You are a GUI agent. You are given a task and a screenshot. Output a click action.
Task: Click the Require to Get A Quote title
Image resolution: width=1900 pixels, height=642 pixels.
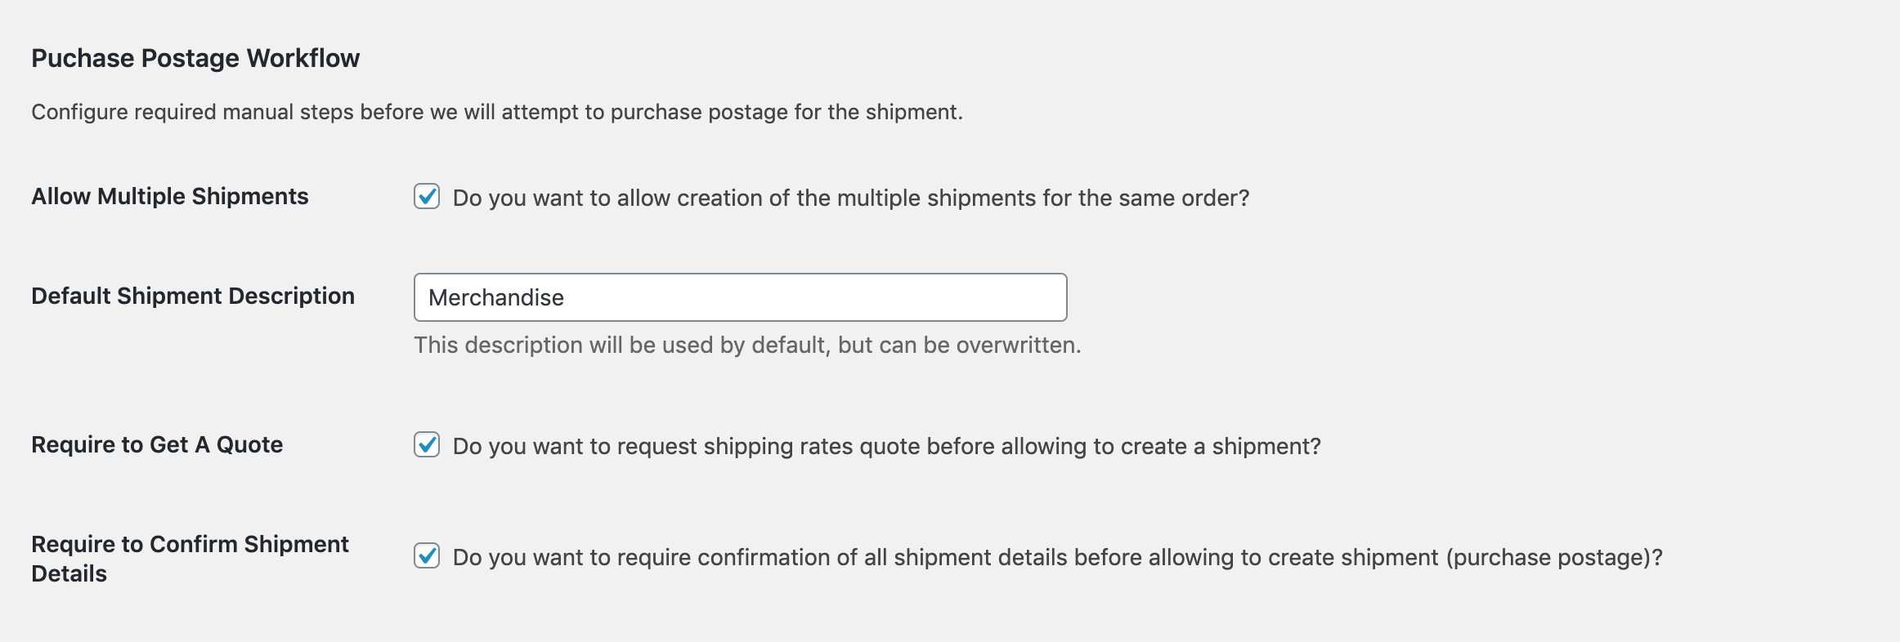click(157, 445)
